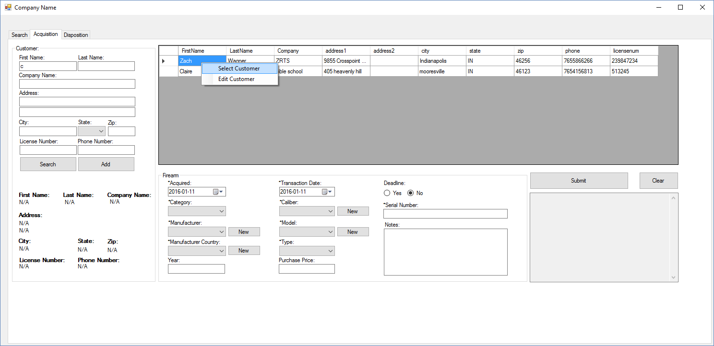
Task: Click New button next to Model
Action: [353, 232]
